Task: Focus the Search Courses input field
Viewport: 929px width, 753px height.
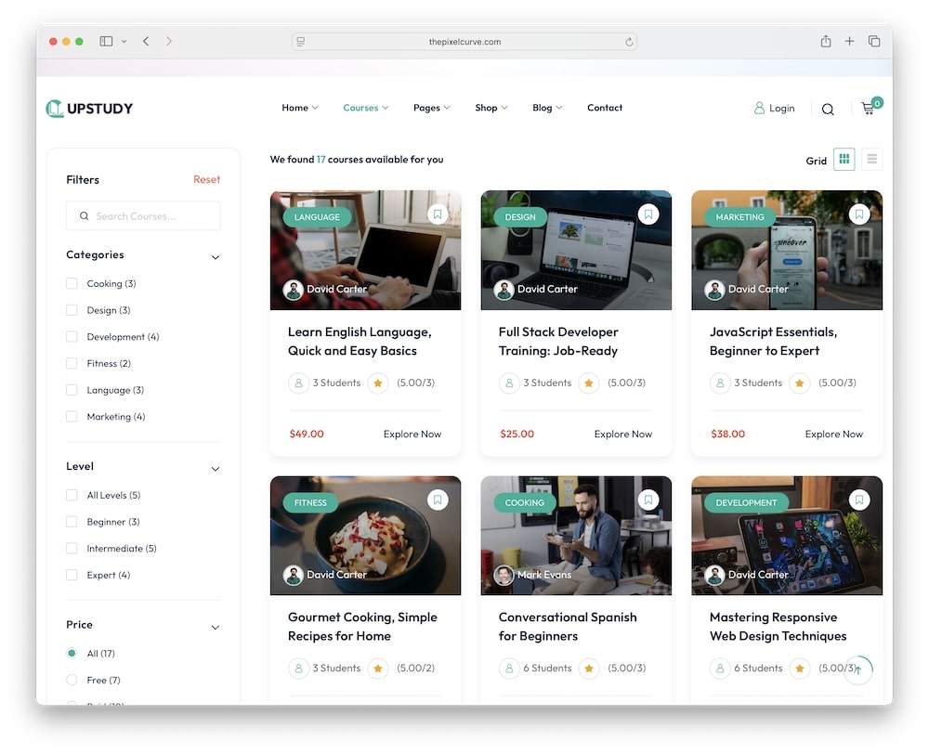Action: pos(143,216)
